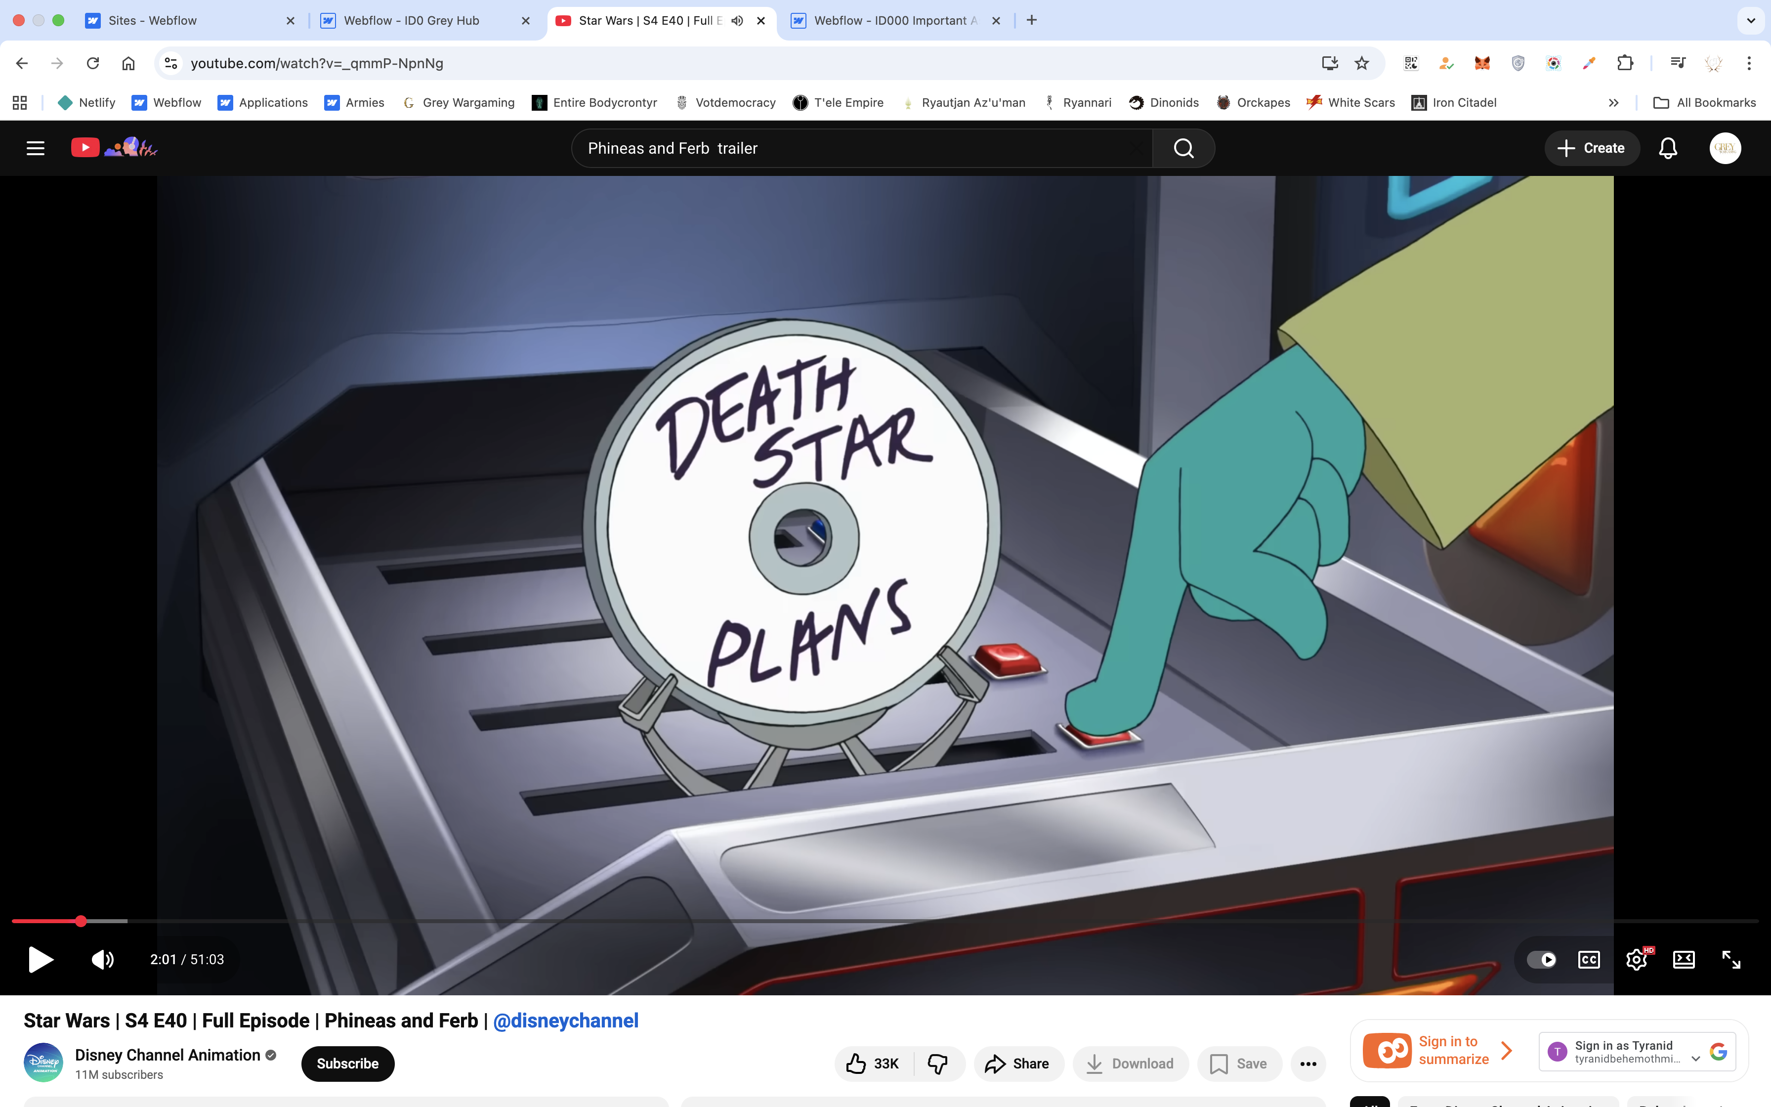Switch to Webflow - ID0 Grey Hub tab
This screenshot has width=1771, height=1107.
[411, 20]
